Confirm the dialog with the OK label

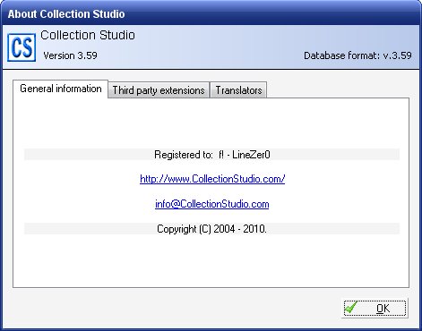point(383,308)
